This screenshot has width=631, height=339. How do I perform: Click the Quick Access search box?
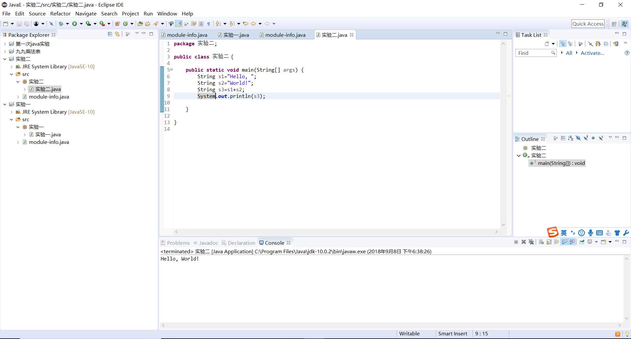click(588, 24)
